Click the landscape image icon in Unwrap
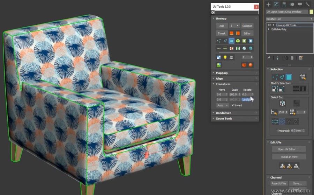Viewport: 314px width, 195px height. (219, 65)
